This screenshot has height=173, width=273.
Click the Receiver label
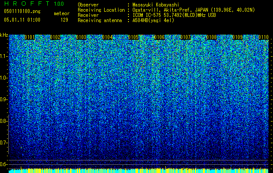point(88,15)
